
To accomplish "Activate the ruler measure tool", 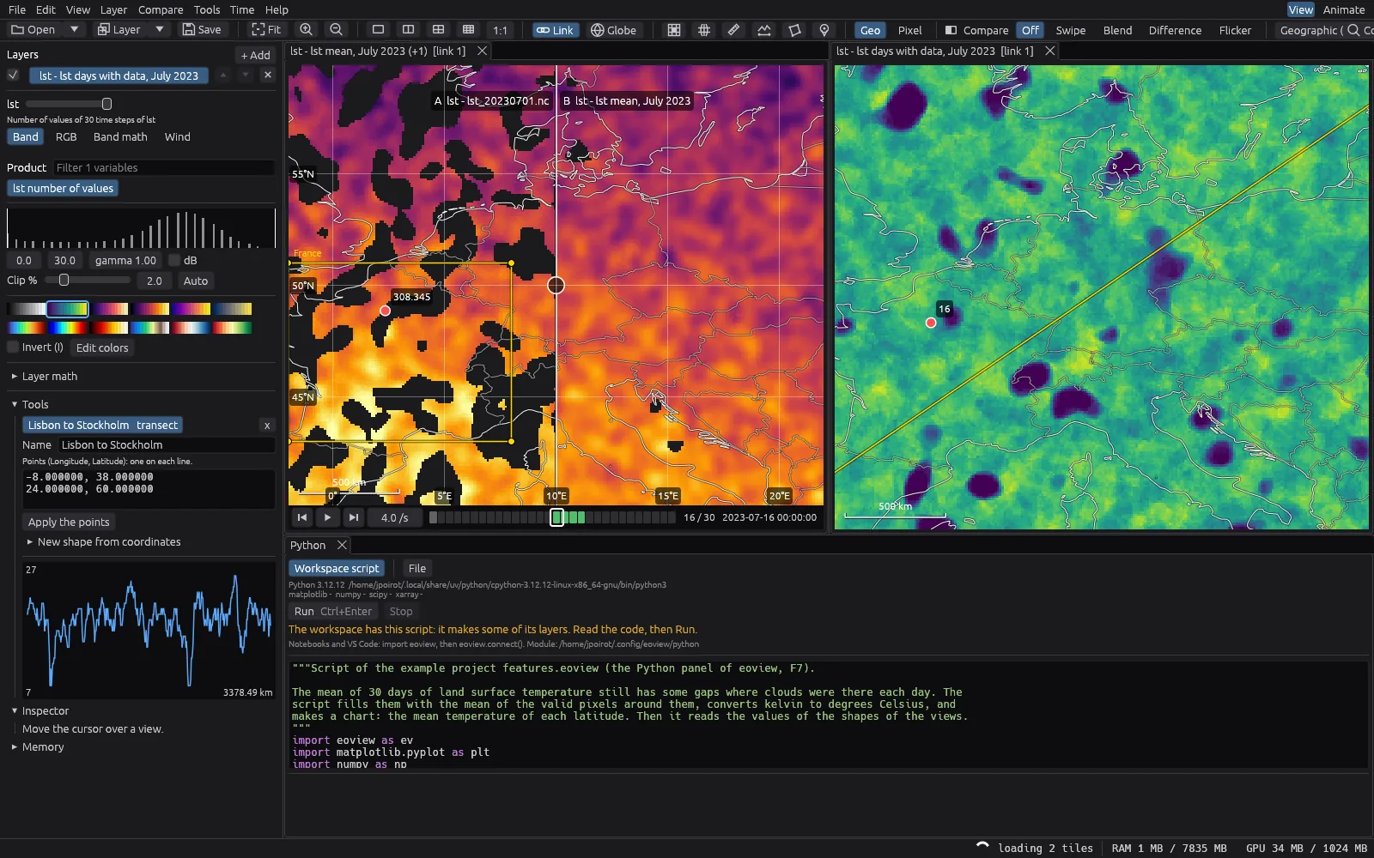I will point(733,30).
